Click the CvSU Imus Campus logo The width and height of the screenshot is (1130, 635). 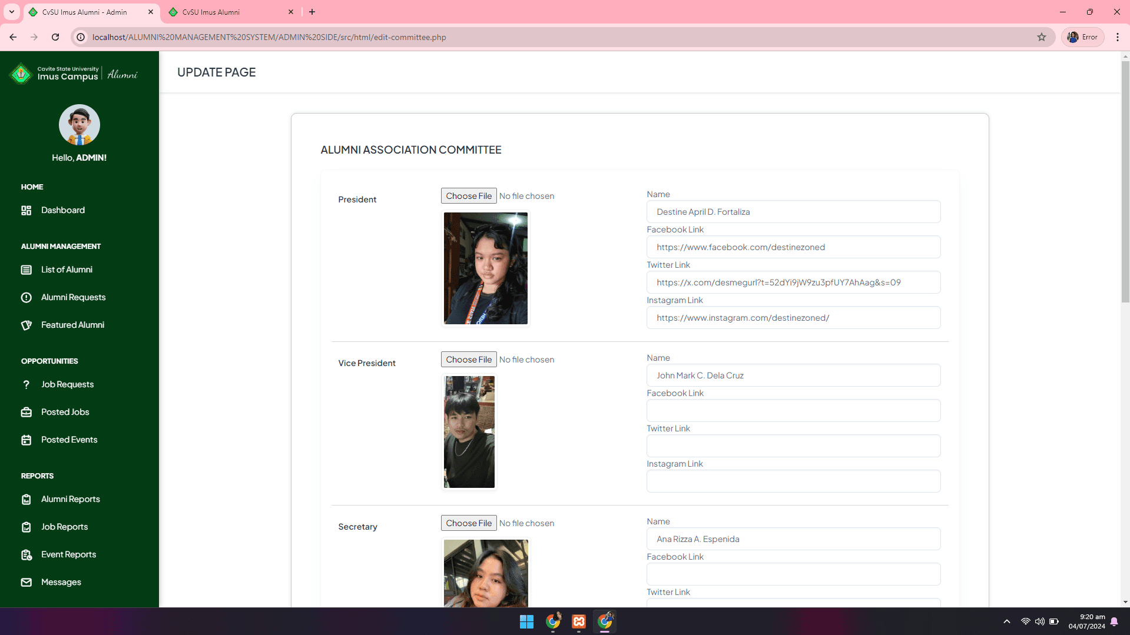[74, 74]
